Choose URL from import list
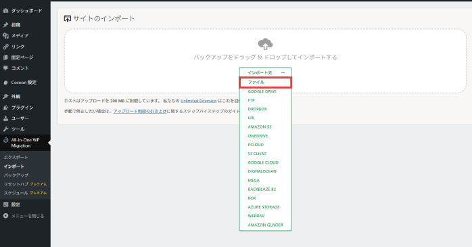Viewport: 472px width, 247px height. pyautogui.click(x=251, y=118)
